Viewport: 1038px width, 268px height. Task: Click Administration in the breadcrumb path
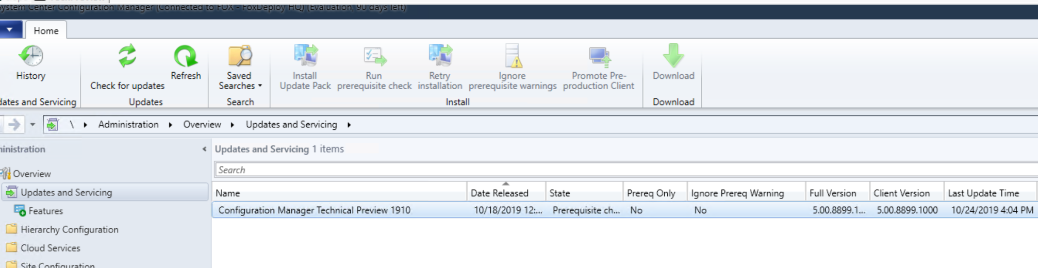[128, 125]
